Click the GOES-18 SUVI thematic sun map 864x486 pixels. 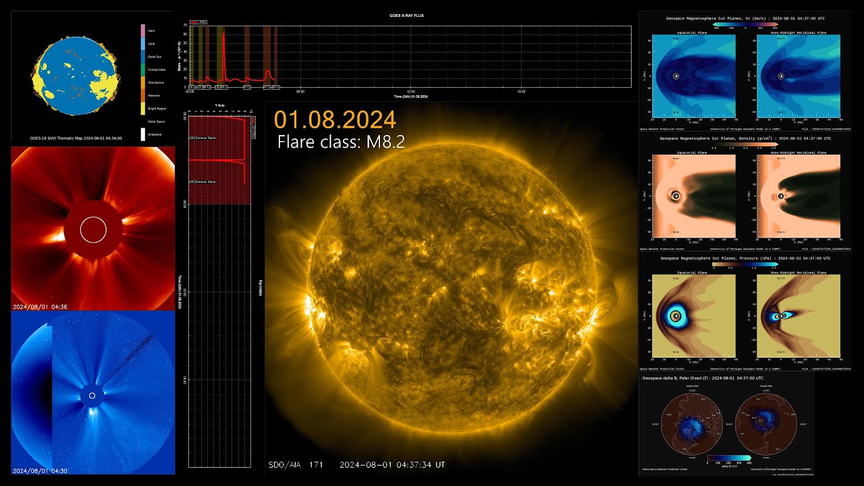pos(76,74)
